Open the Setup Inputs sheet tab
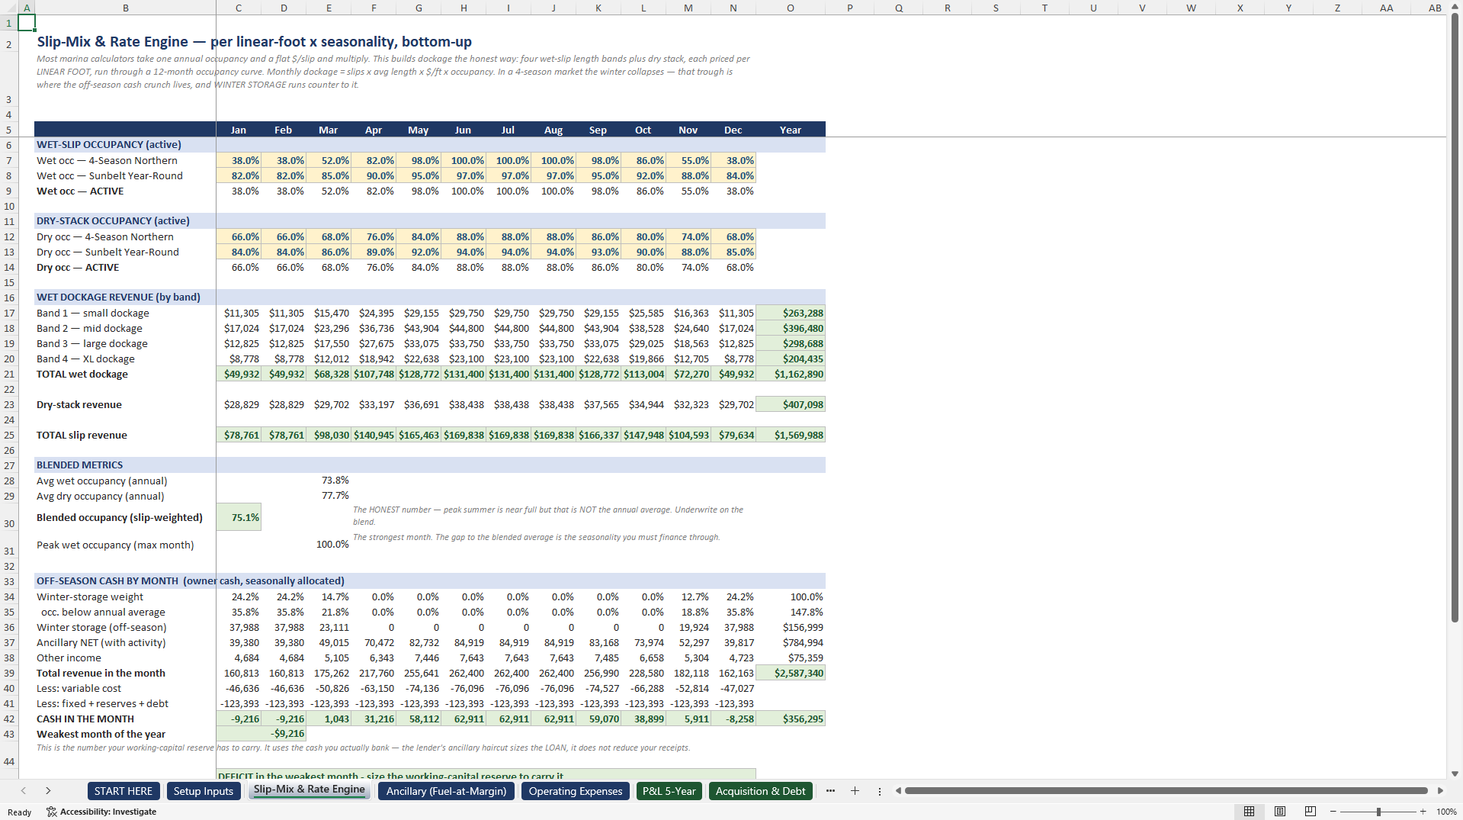1463x820 pixels. tap(203, 791)
